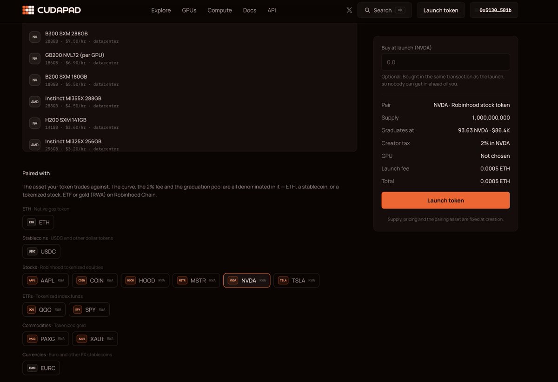Screen dimensions: 558x382
Task: Choose PAXG tokenized gold pairing
Action: (46, 339)
